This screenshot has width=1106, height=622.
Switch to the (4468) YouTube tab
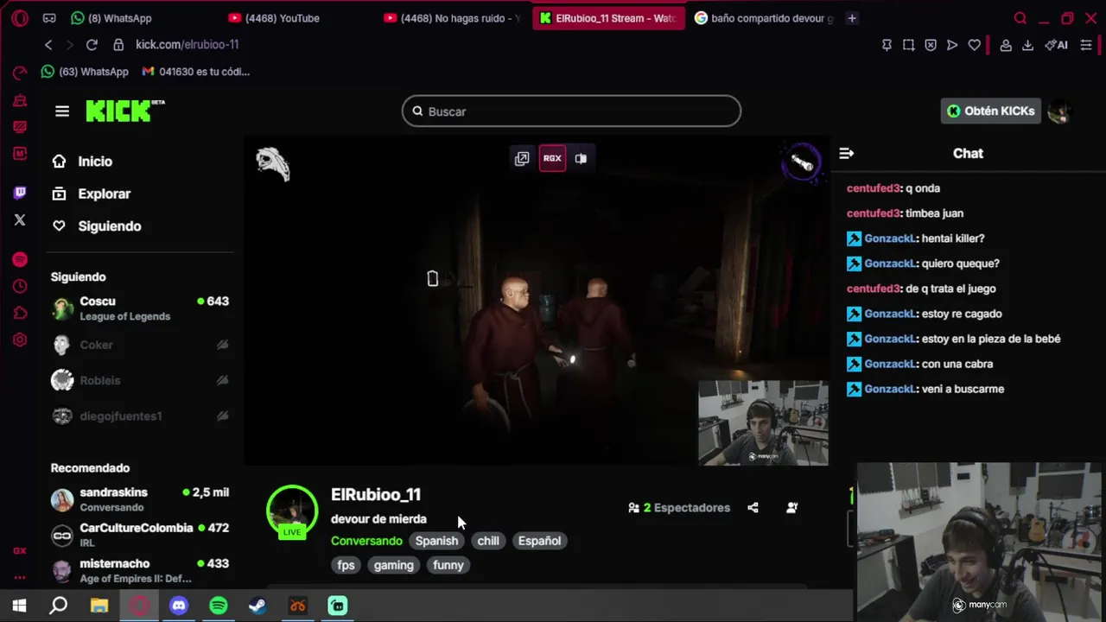[x=282, y=18]
